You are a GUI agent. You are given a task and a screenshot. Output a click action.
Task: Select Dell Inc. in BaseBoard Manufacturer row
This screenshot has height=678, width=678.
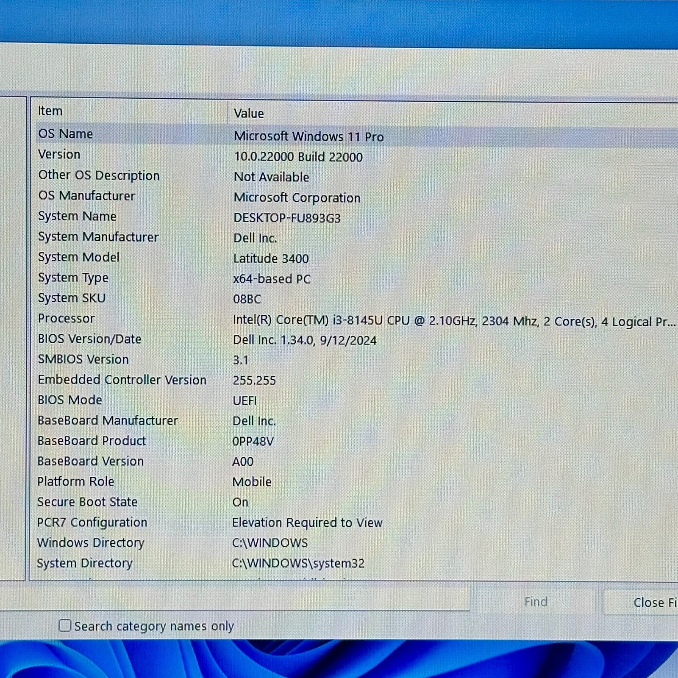tap(254, 421)
